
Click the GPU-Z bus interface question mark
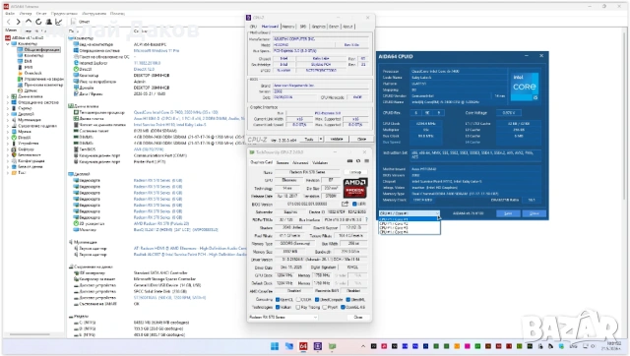[x=366, y=219]
